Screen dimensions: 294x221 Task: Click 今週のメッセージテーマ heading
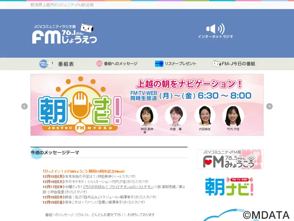coord(55,152)
